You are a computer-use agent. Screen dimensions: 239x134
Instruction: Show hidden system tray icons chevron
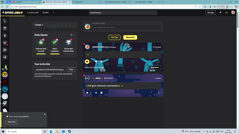click(204, 132)
